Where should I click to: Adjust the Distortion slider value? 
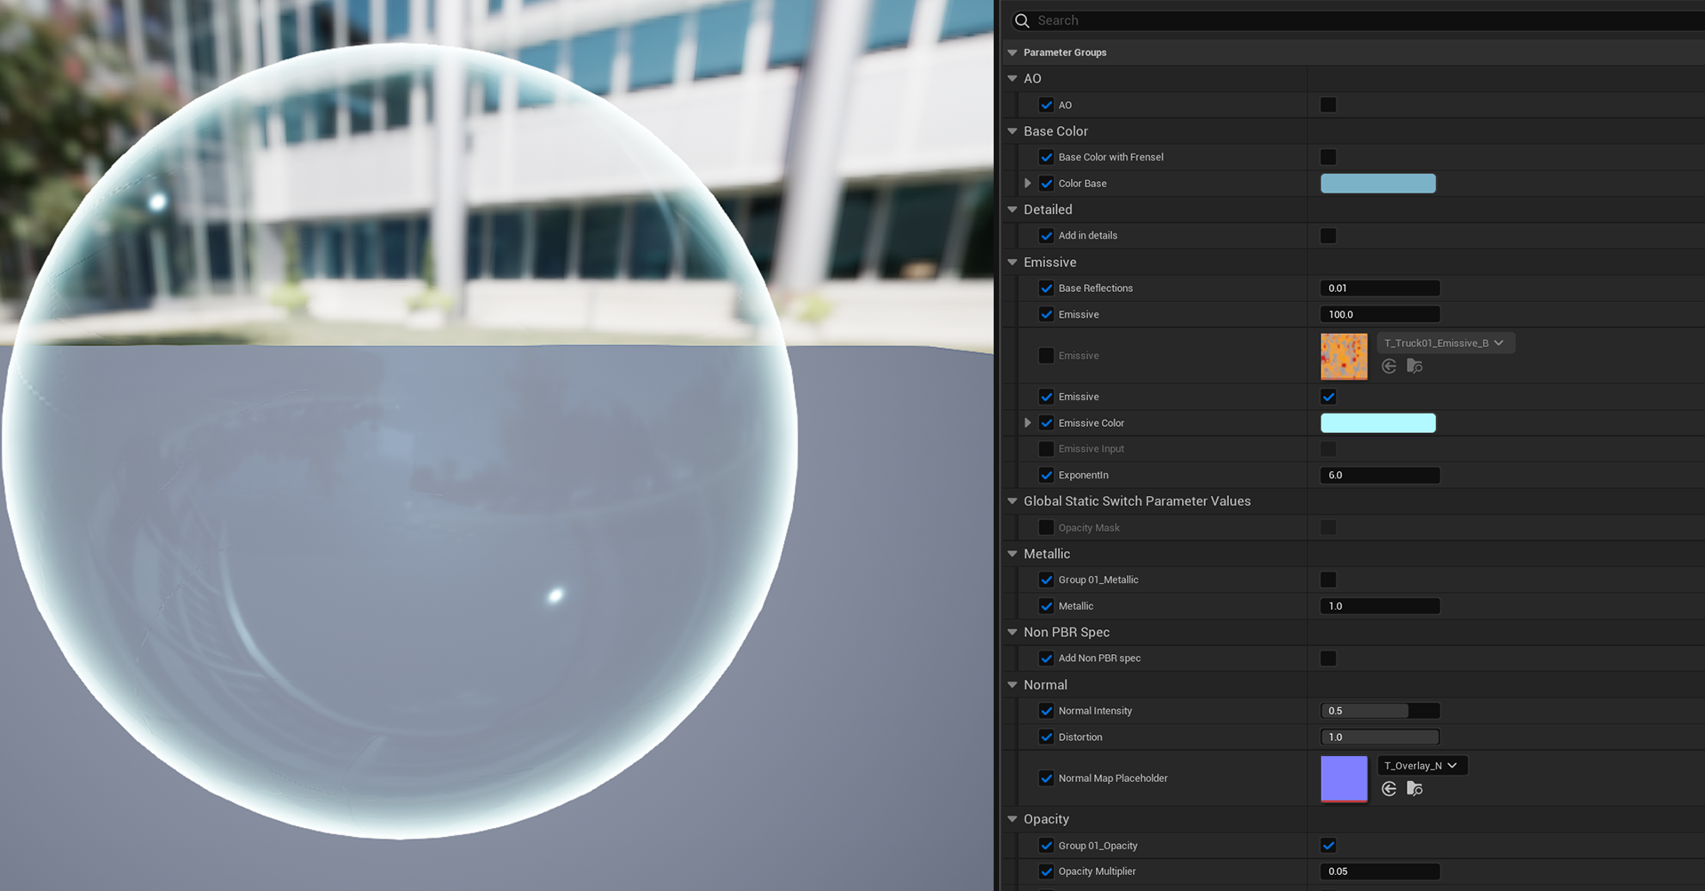point(1380,737)
